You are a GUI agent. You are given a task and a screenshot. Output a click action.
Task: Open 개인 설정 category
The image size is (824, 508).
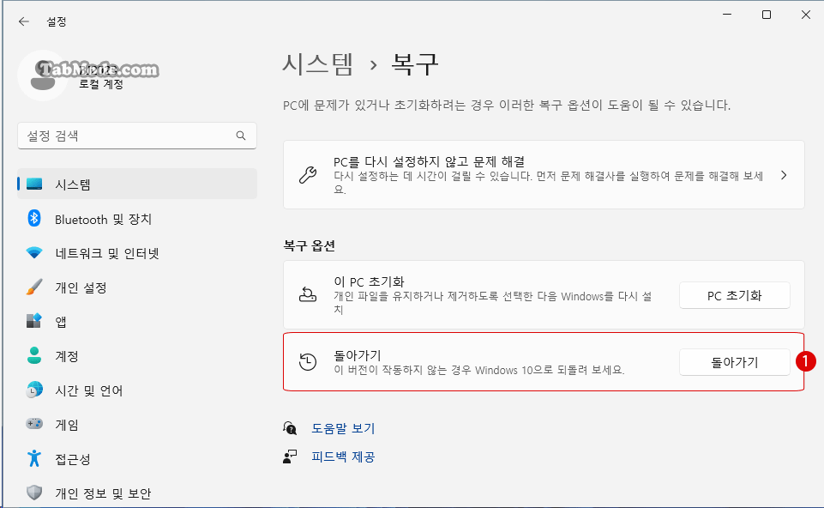[x=137, y=287]
